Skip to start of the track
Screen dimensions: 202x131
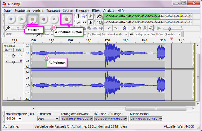tap(43, 19)
